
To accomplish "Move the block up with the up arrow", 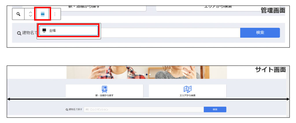I will [30, 12].
